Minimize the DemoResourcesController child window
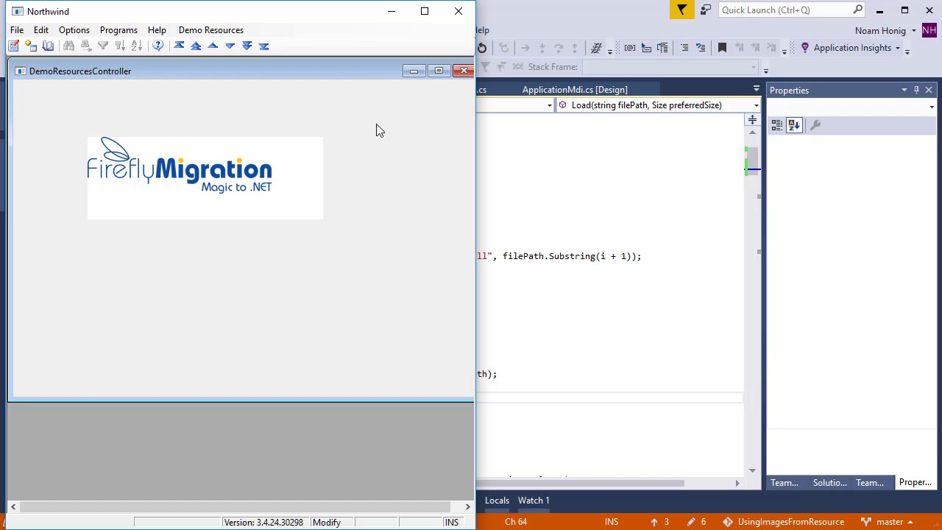Screen dimensions: 942x530 pos(414,71)
